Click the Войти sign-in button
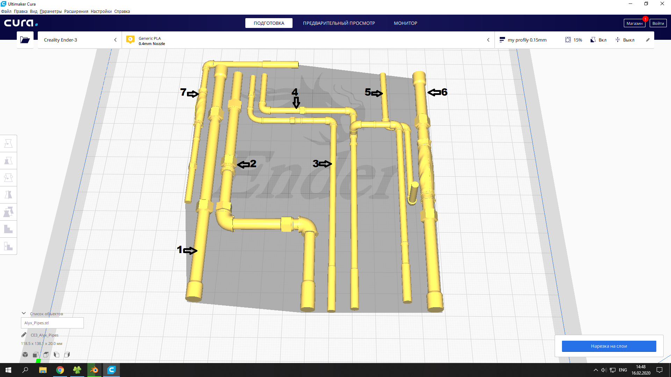Viewport: 671px width, 377px height. coord(658,23)
